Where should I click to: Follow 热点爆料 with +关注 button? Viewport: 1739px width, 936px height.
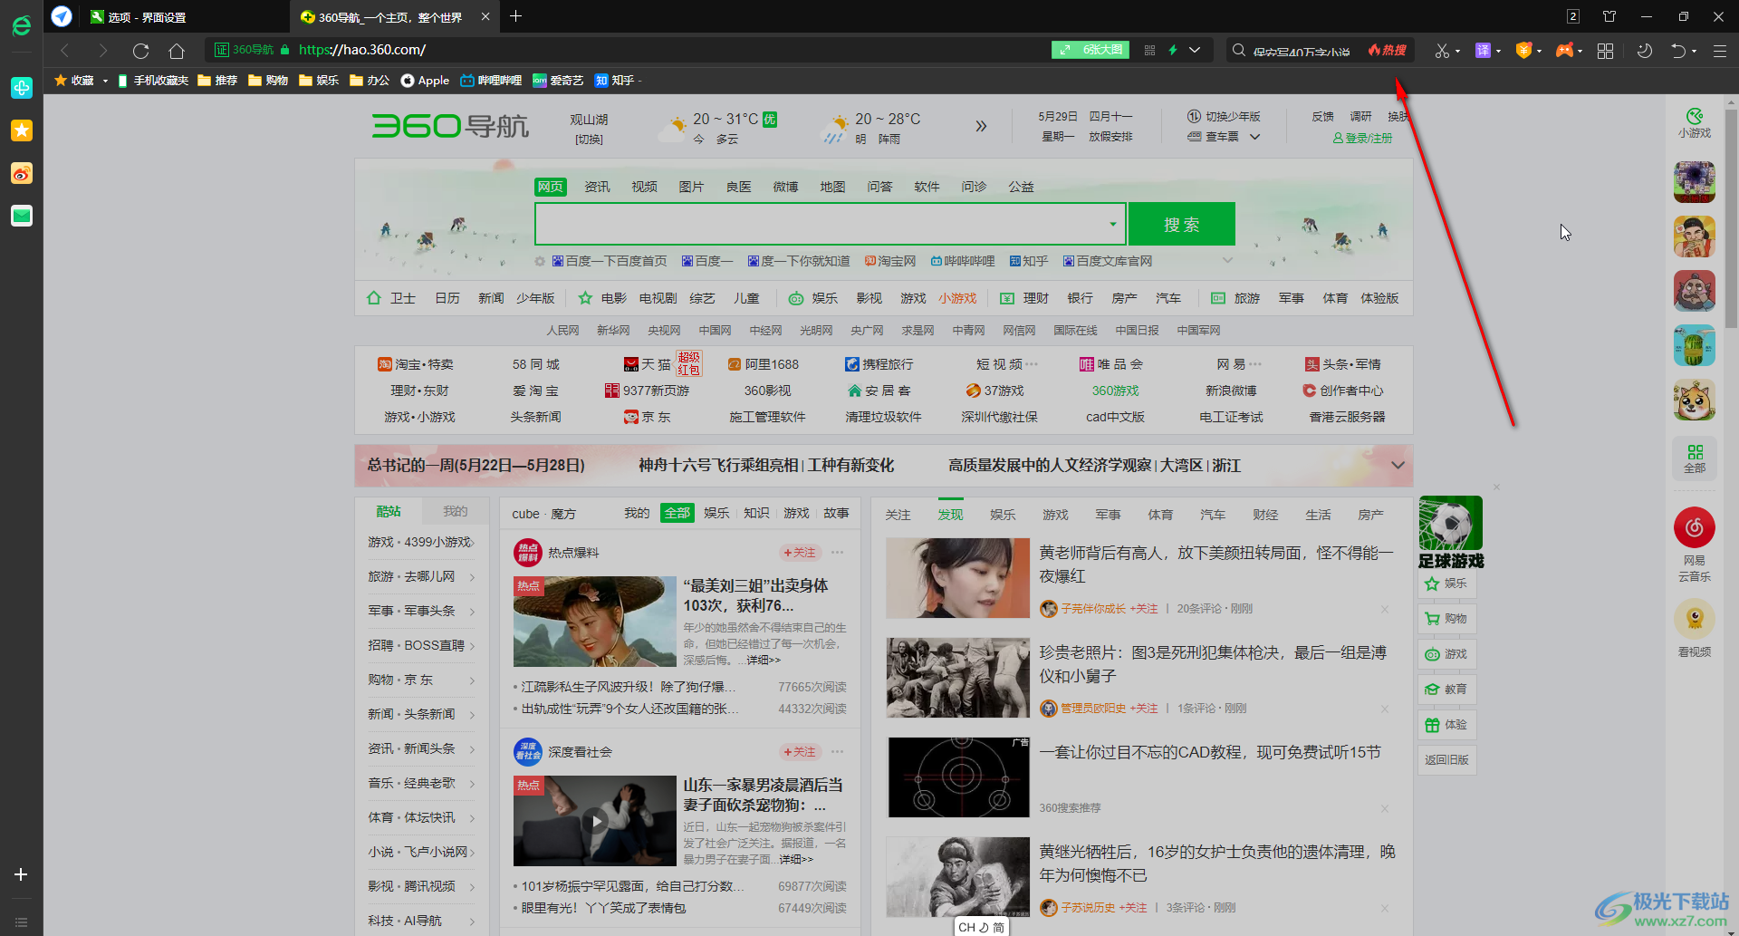tap(800, 553)
